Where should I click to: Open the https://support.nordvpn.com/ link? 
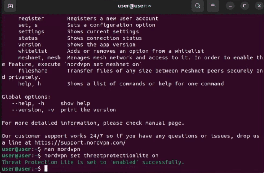80,142
